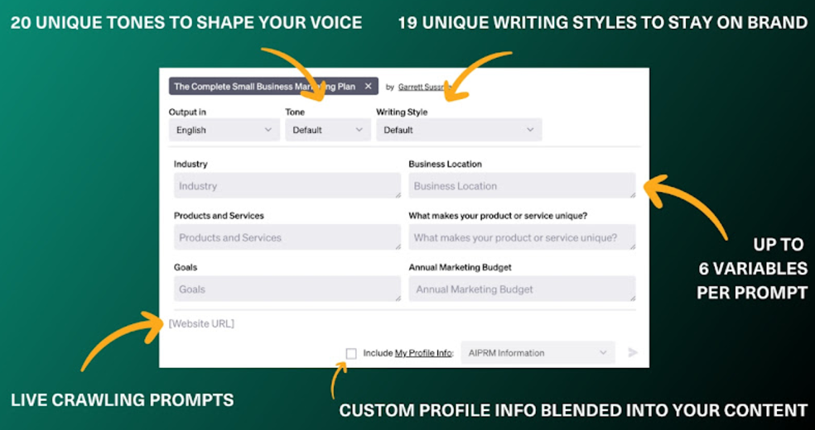The width and height of the screenshot is (815, 430).
Task: Click the Industry input field
Action: pos(287,186)
